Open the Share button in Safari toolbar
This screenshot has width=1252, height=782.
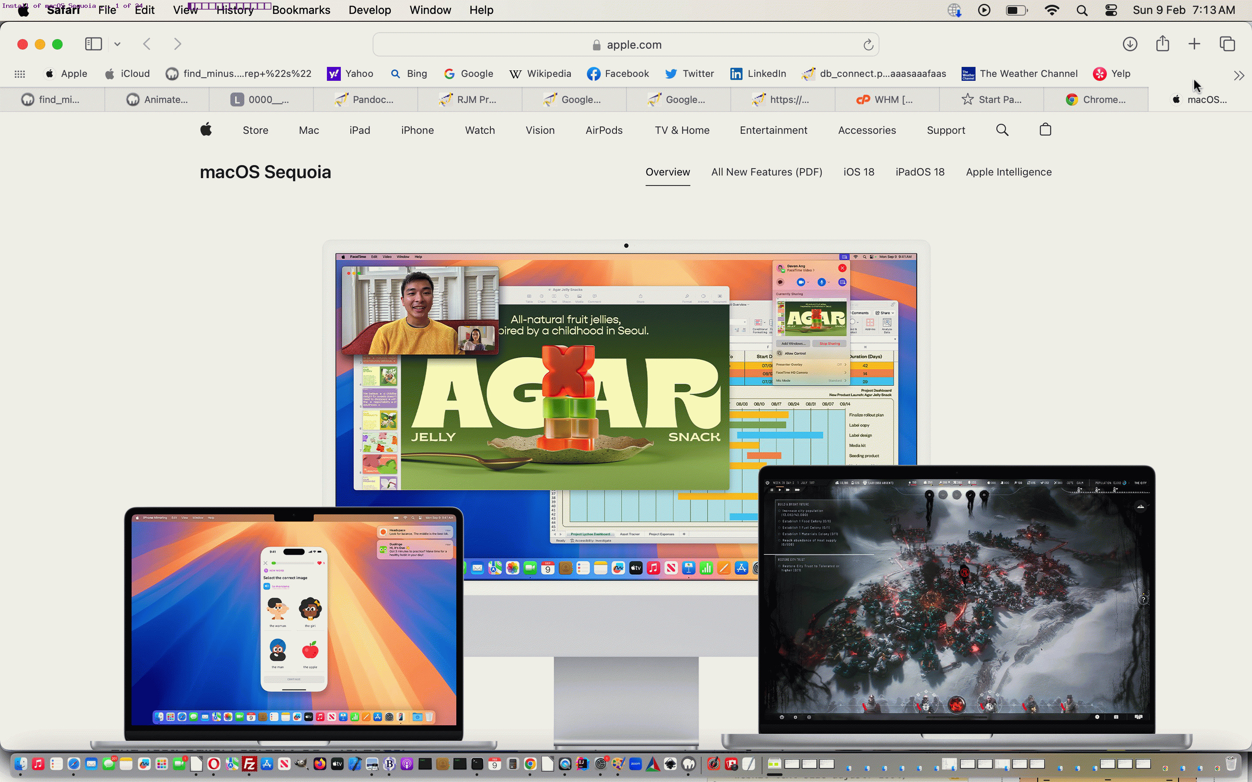(x=1162, y=43)
